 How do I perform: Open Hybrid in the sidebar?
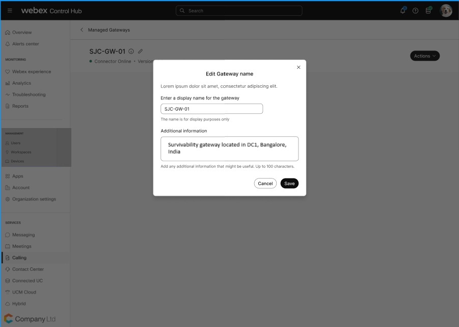click(19, 304)
